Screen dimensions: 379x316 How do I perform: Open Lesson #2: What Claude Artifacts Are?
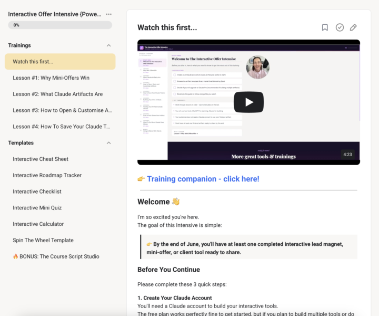coord(60,94)
